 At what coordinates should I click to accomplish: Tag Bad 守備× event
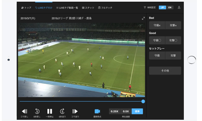tap(157, 25)
